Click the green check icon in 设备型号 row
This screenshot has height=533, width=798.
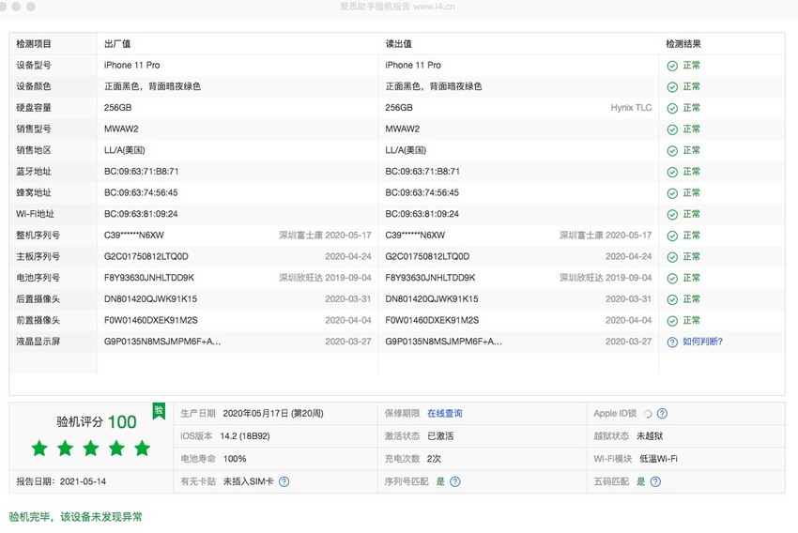coord(672,66)
